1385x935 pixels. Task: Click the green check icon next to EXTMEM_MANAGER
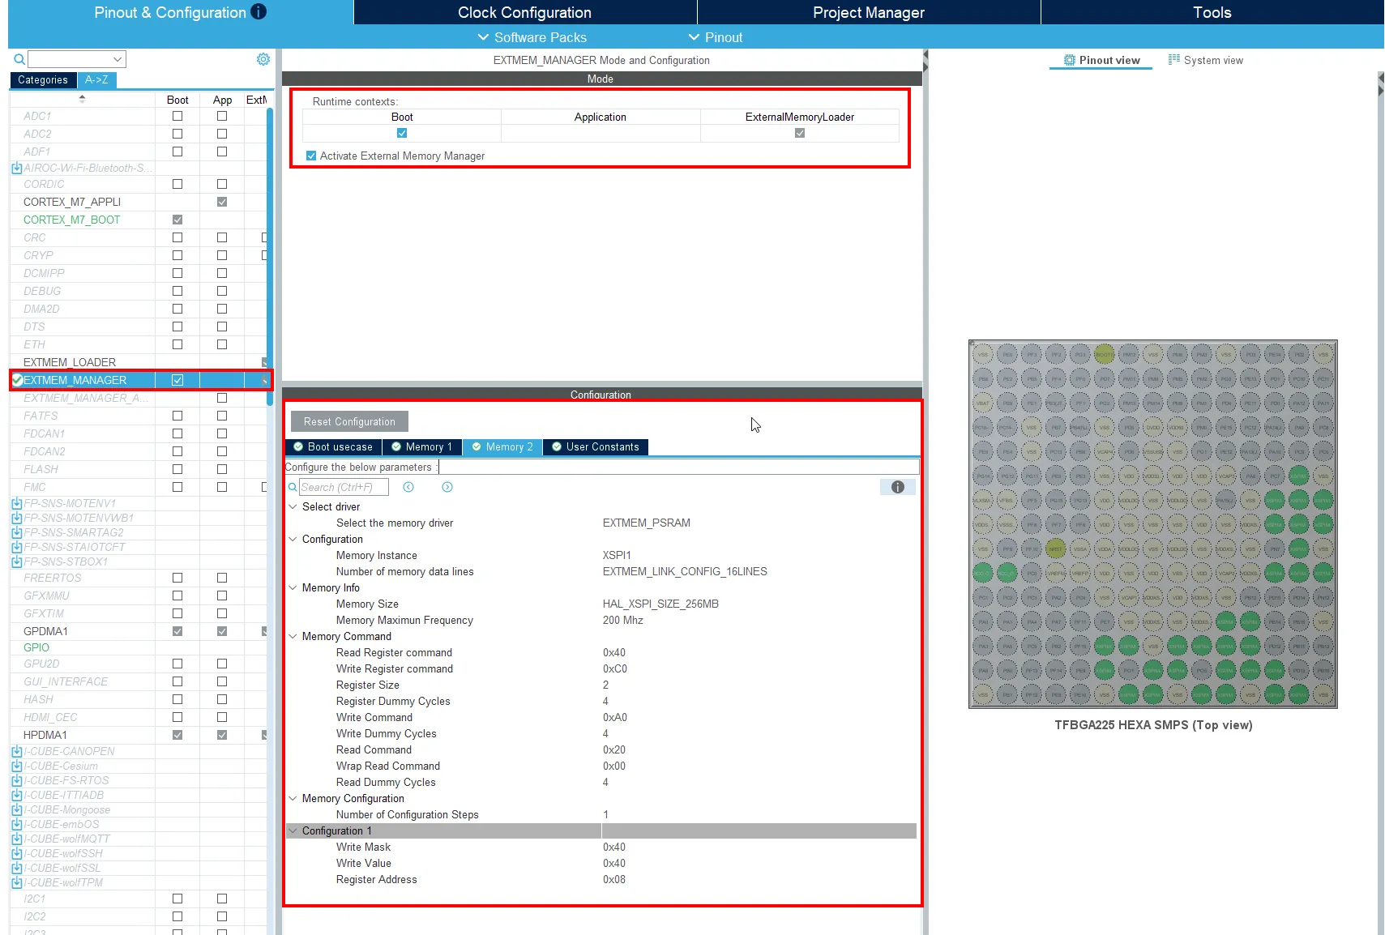pyautogui.click(x=17, y=380)
